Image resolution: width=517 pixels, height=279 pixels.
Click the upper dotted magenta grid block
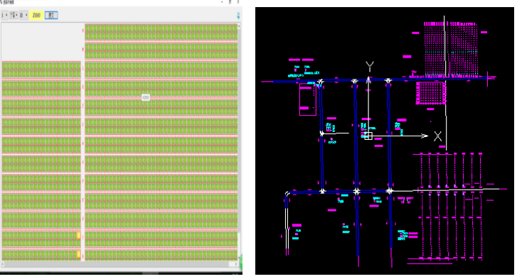(451, 49)
